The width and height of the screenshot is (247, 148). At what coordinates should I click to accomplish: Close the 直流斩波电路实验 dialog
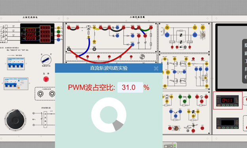(x=156, y=68)
